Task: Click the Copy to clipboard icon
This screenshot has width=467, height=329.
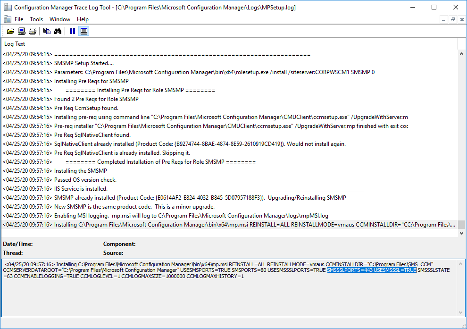Action: coord(47,31)
